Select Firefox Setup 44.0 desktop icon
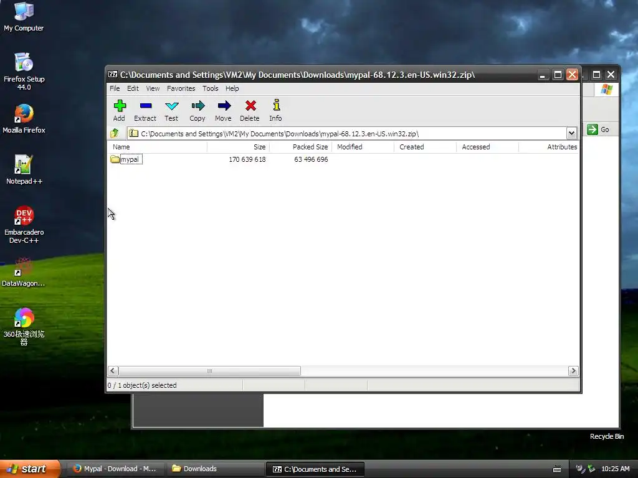This screenshot has height=478, width=638. pyautogui.click(x=24, y=72)
